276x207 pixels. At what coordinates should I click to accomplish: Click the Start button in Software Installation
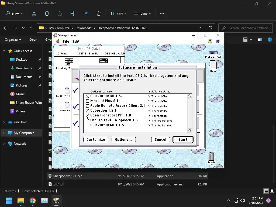183,140
